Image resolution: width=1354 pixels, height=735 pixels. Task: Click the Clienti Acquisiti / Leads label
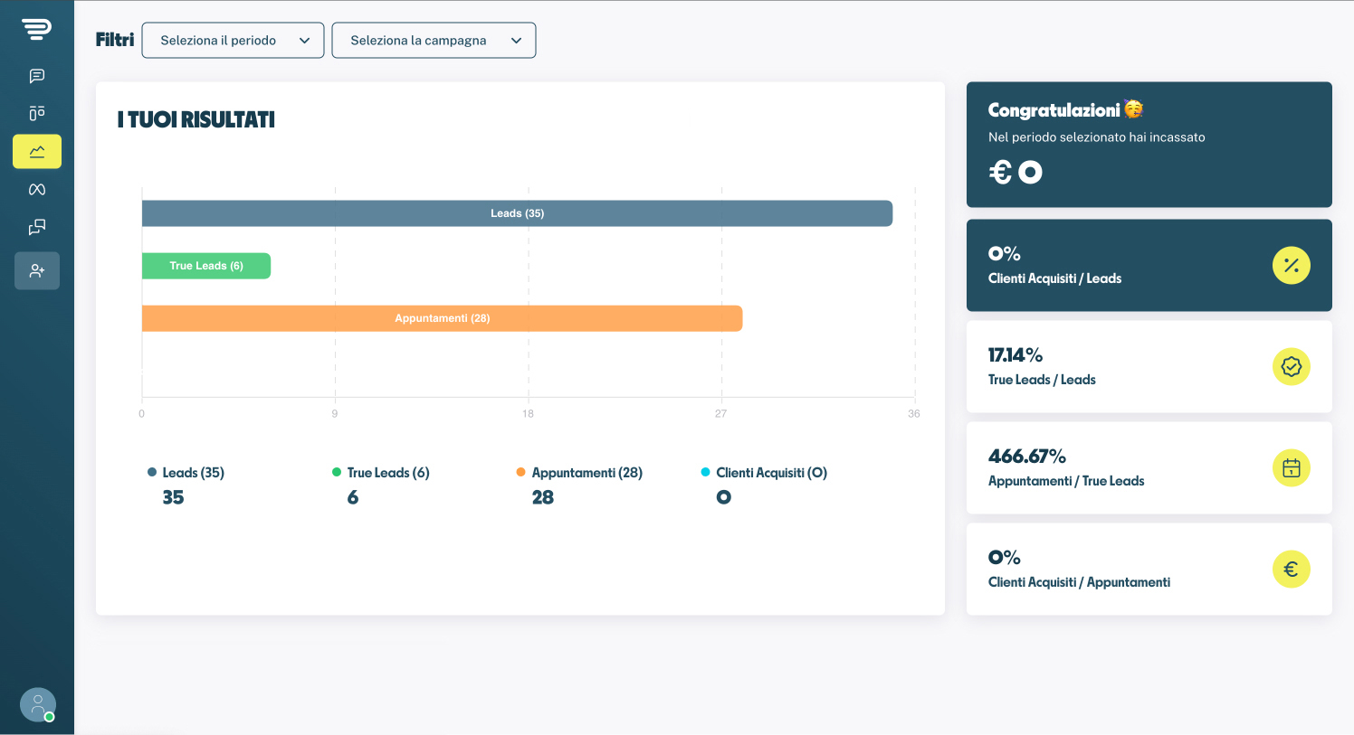[1054, 278]
